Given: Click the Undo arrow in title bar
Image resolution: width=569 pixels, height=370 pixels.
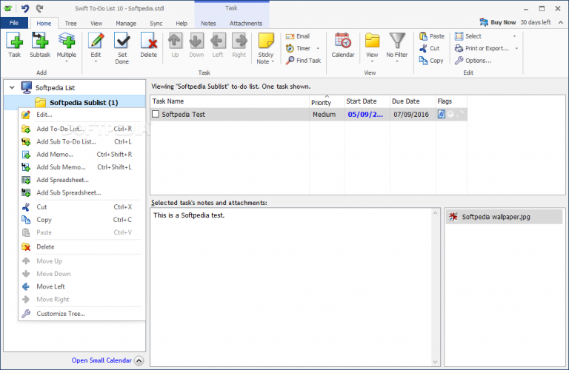Looking at the screenshot, I should coord(24,8).
